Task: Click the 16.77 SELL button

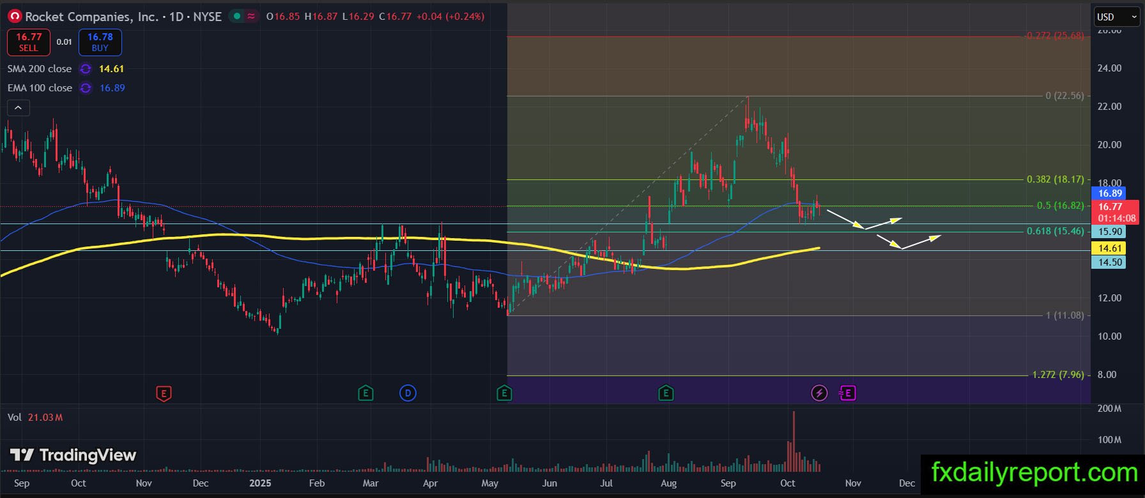Action: pyautogui.click(x=29, y=42)
